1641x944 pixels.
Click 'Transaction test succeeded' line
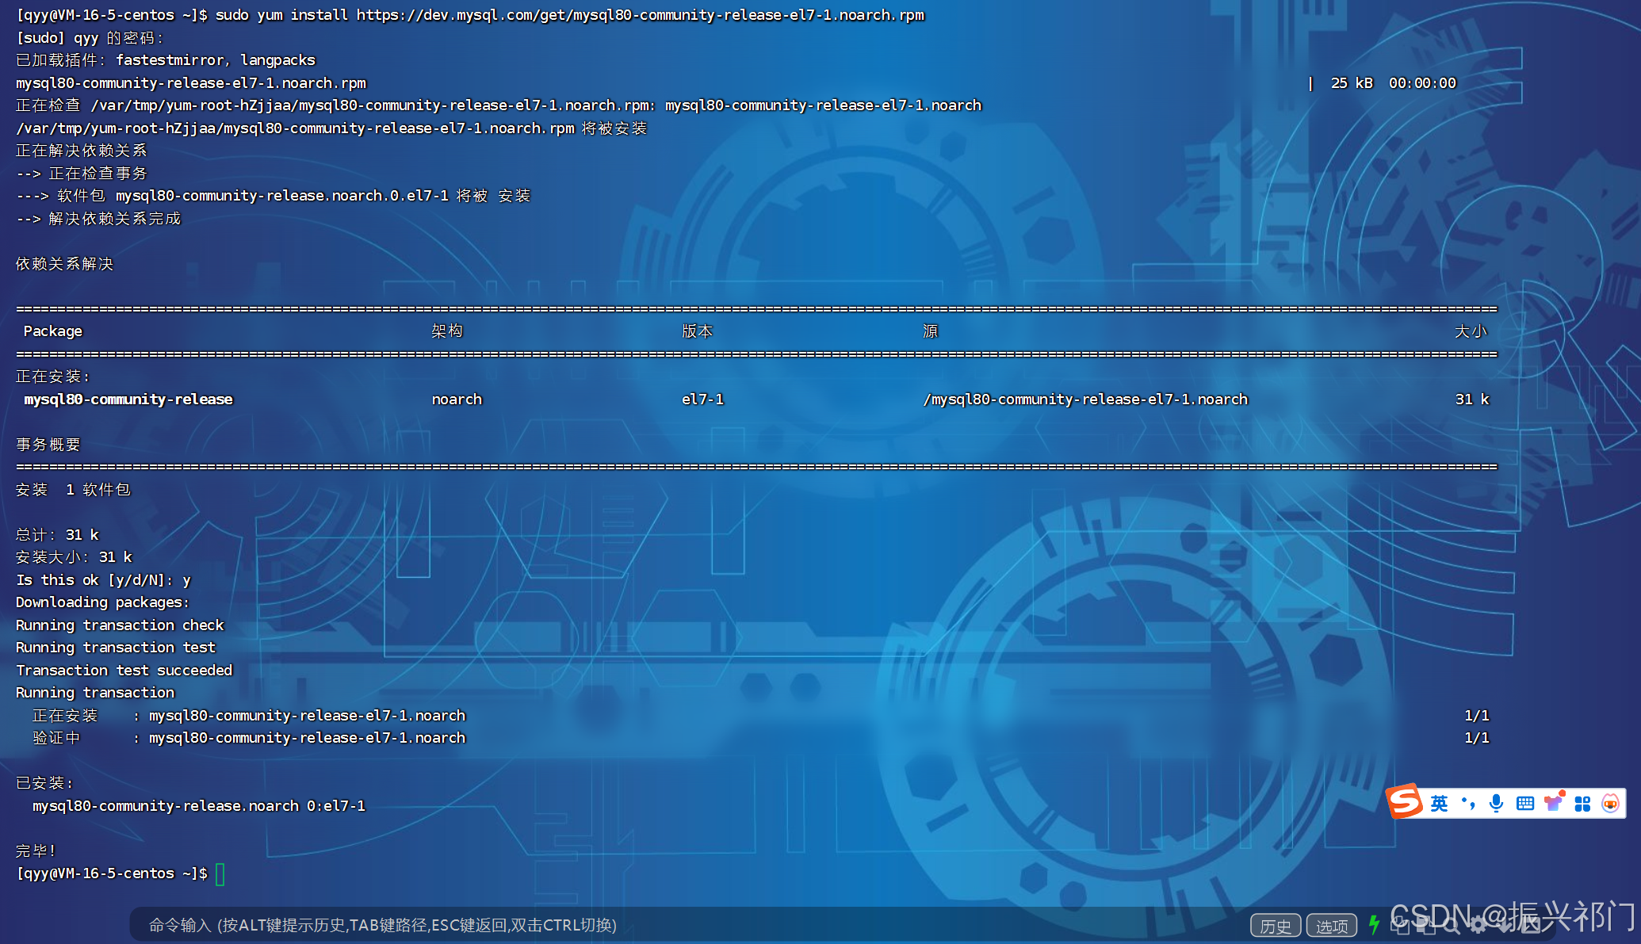(x=124, y=671)
